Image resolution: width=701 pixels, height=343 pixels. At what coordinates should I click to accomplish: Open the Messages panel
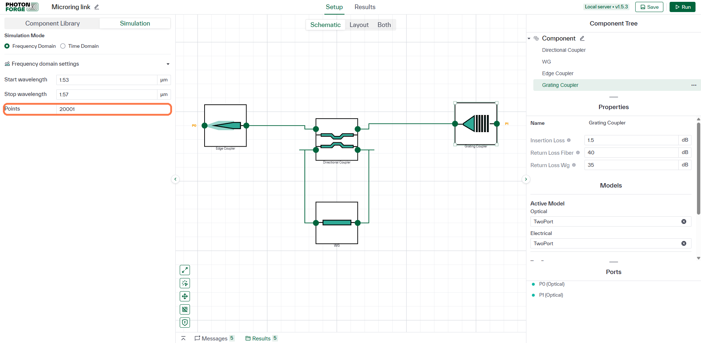click(214, 338)
